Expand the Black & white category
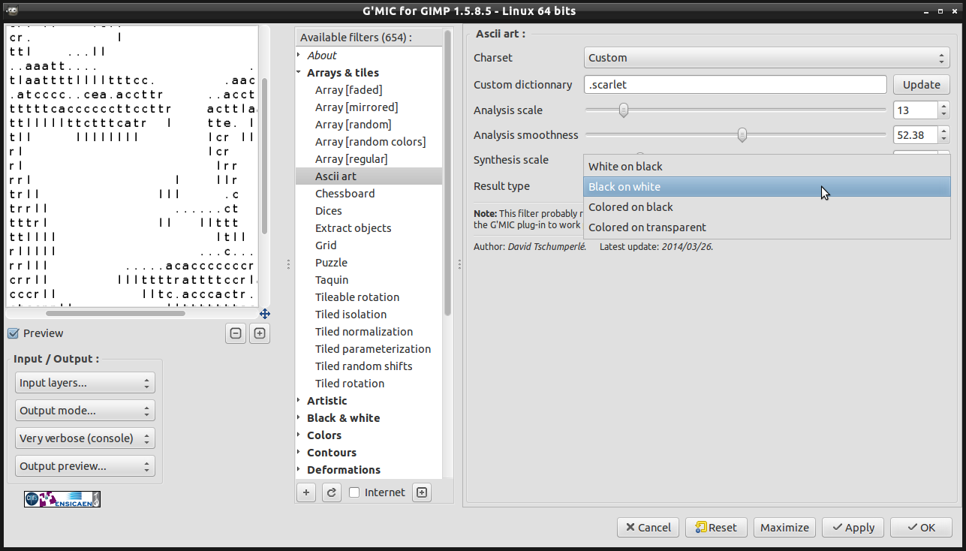 299,418
